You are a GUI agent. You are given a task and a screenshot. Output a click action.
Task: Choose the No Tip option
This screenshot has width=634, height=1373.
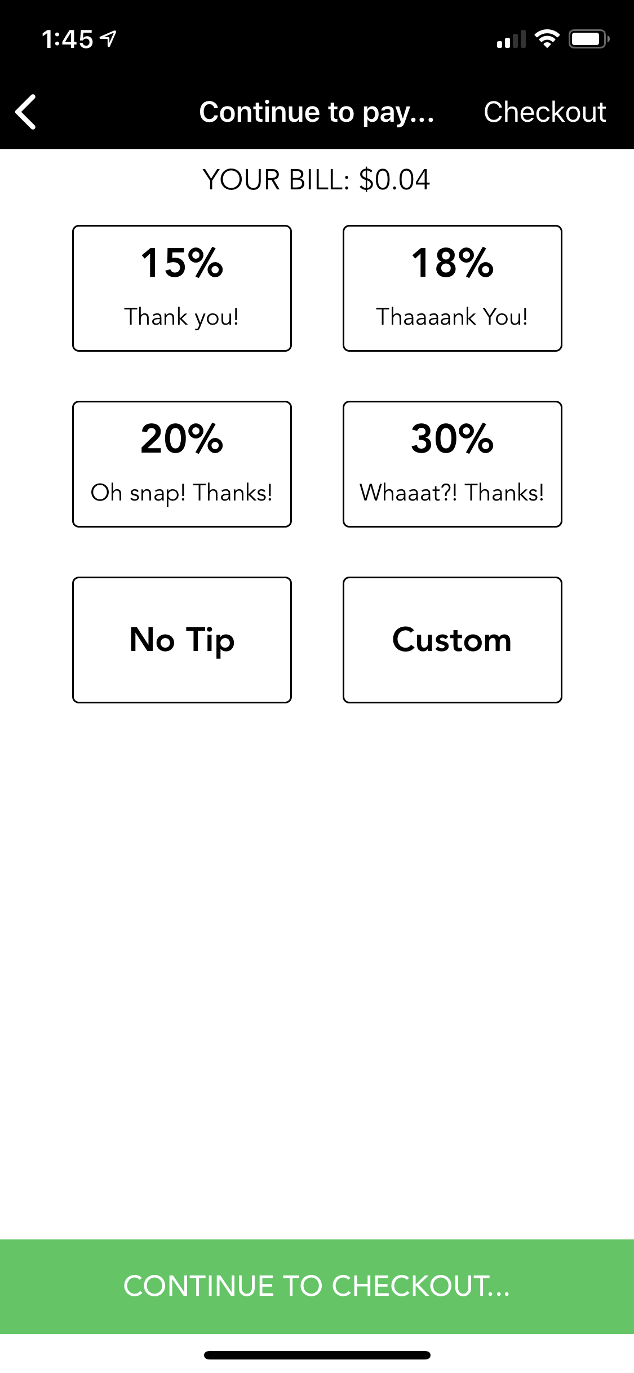[x=182, y=640]
